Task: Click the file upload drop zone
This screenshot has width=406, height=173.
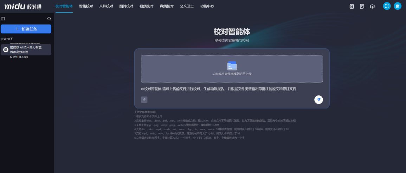Action: (x=232, y=69)
